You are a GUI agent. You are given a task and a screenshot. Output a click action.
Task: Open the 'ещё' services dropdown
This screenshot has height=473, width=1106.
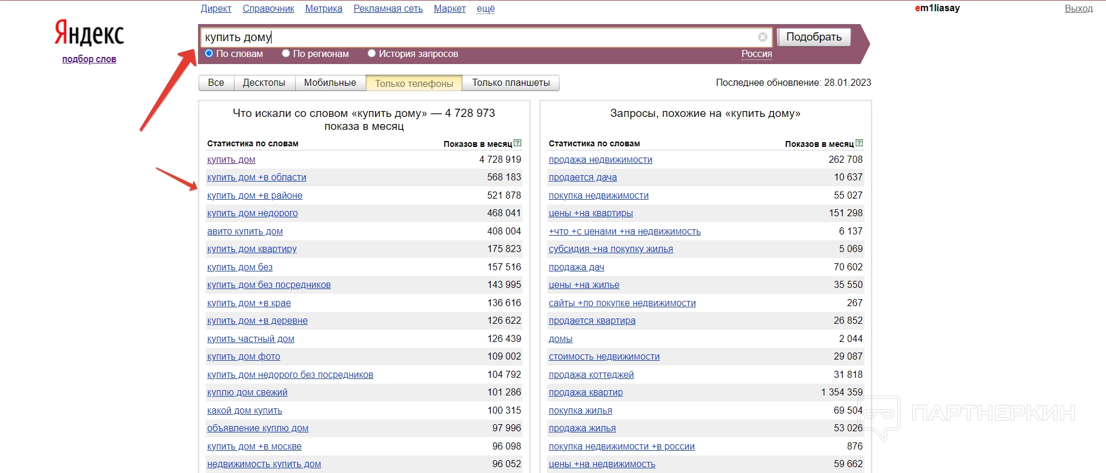(x=485, y=8)
